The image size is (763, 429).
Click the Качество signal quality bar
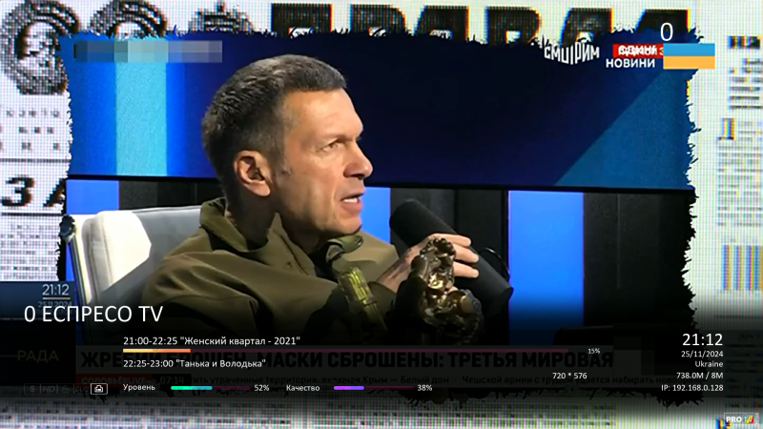click(x=372, y=388)
